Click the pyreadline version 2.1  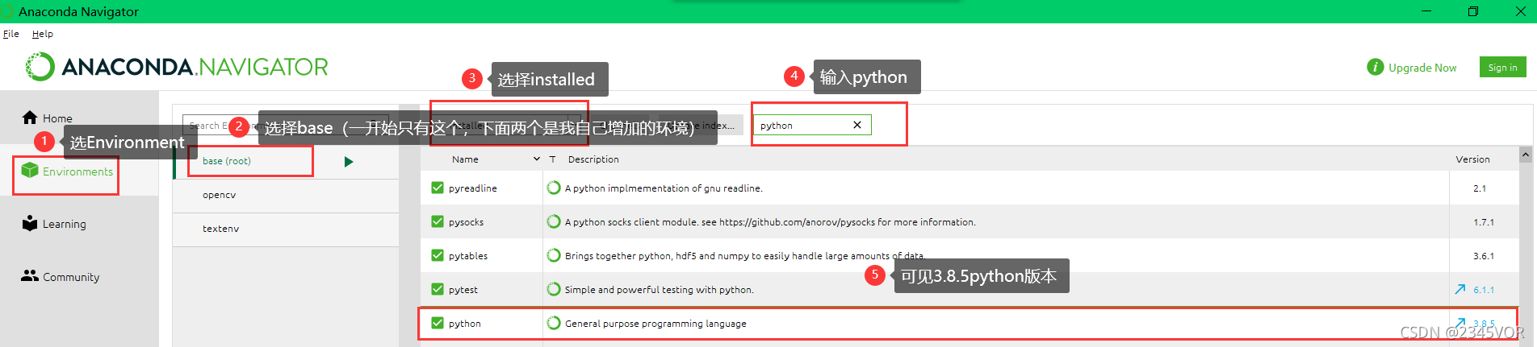coord(1480,188)
